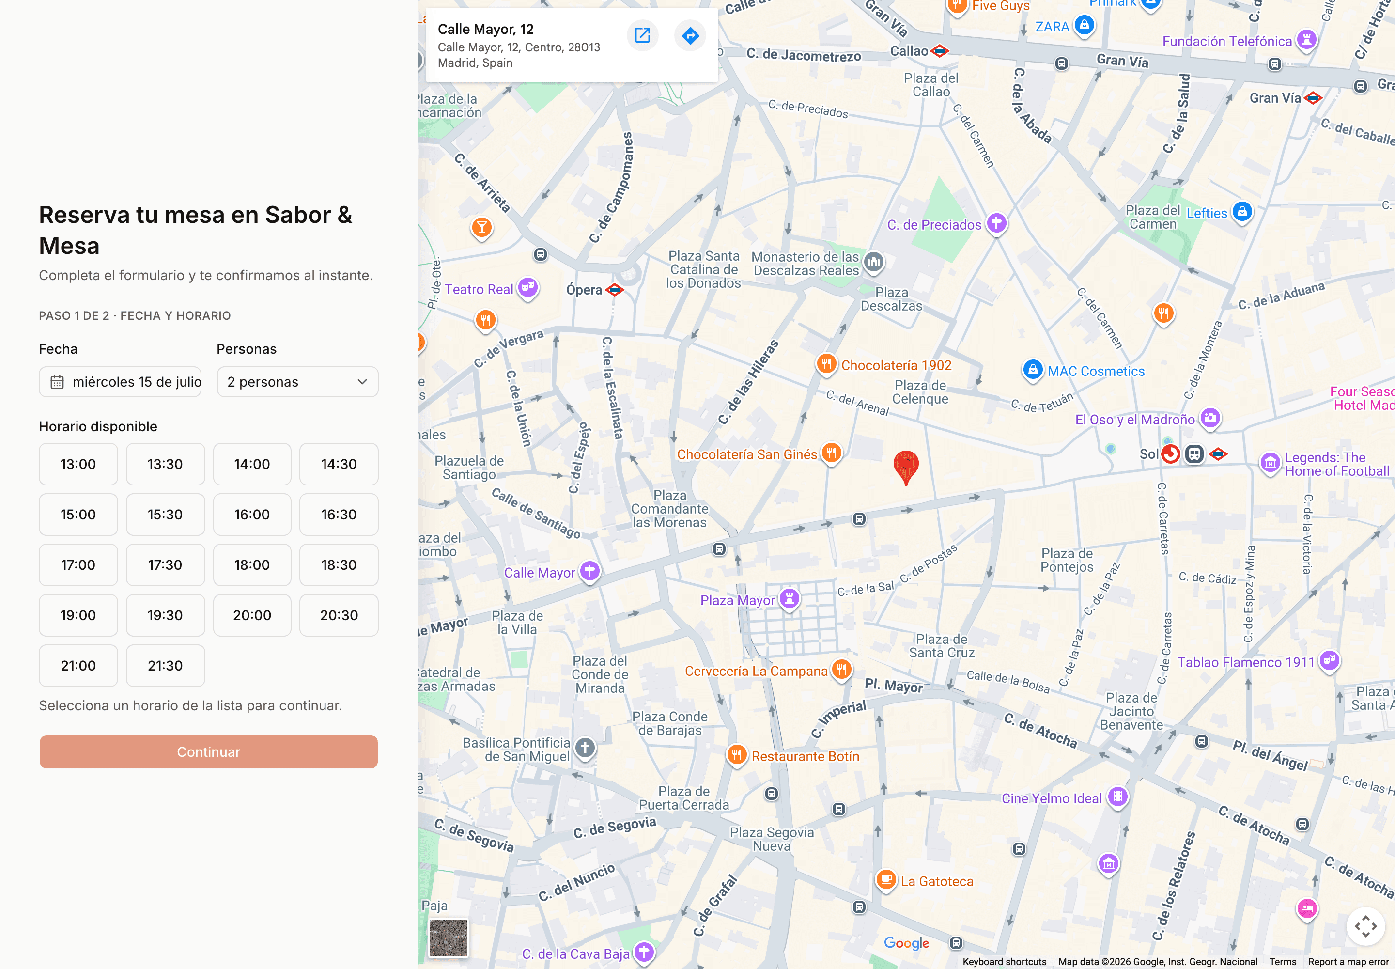Click the Callao metro station icon
This screenshot has height=969, width=1395.
(x=940, y=51)
